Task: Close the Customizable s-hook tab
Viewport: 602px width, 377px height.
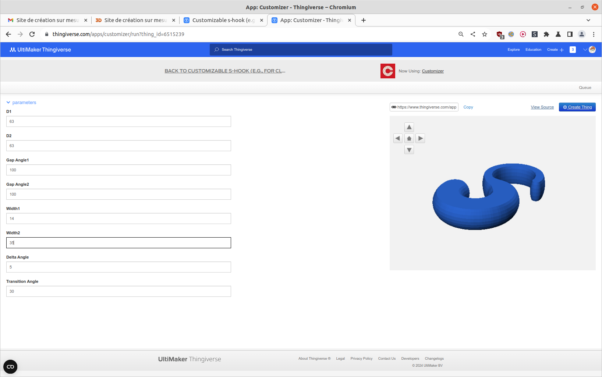Action: click(262, 20)
